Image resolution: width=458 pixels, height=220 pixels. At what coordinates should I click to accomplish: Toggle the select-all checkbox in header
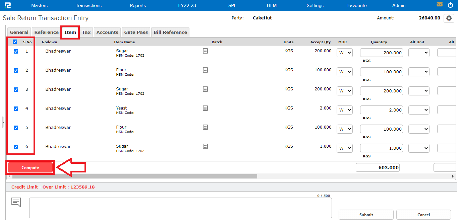(x=15, y=42)
